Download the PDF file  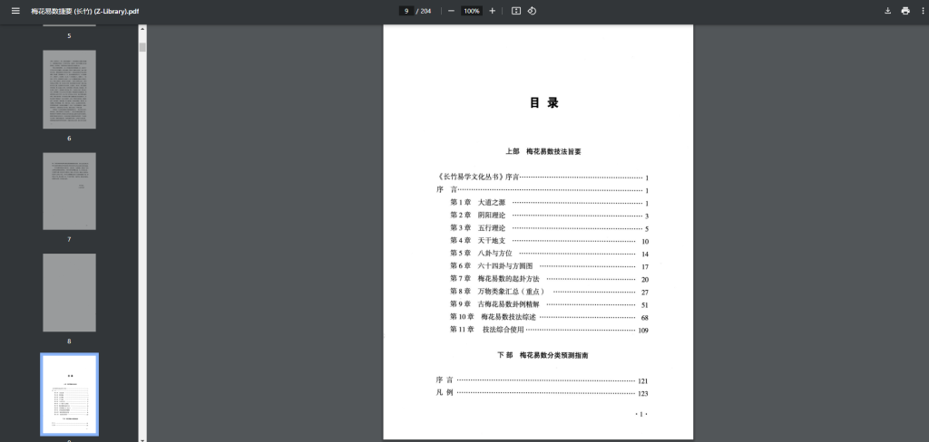point(887,11)
